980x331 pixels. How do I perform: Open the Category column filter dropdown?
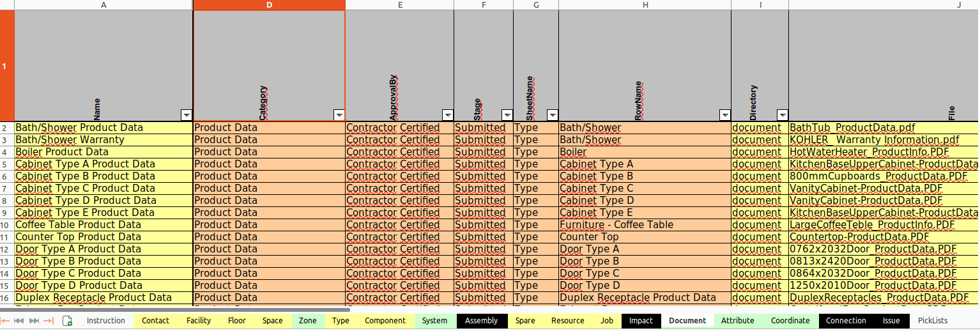click(339, 115)
